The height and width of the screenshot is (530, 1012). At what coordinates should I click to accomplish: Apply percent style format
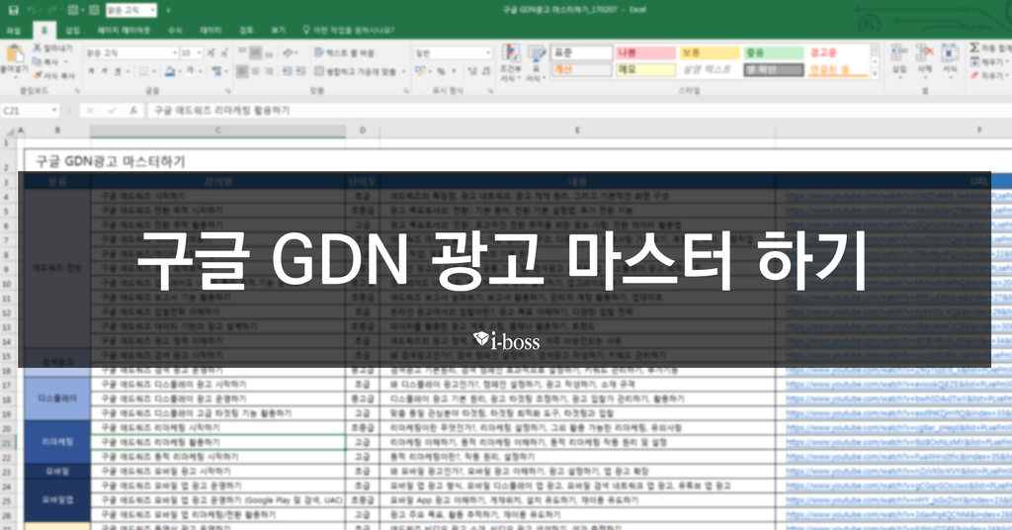tap(441, 71)
